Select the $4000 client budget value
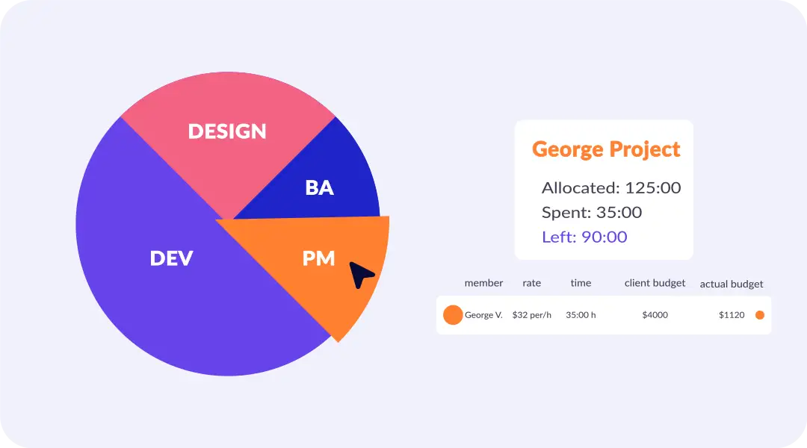Screen dimensions: 807x448 [x=655, y=315]
